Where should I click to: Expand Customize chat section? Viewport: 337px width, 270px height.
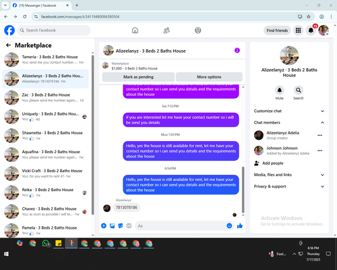coord(289,111)
